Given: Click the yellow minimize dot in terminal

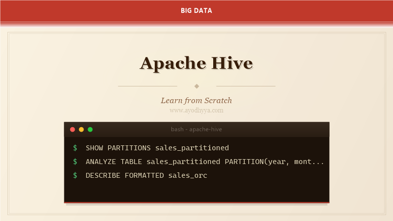Looking at the screenshot, I should (81, 130).
